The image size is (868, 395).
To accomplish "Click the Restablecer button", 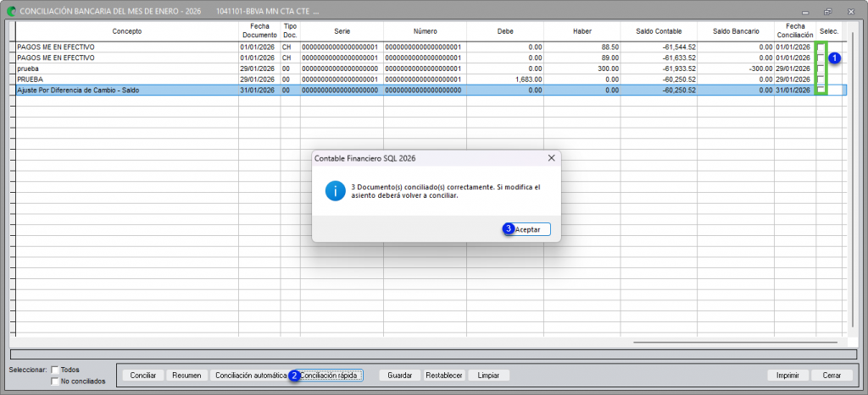I will (x=443, y=375).
